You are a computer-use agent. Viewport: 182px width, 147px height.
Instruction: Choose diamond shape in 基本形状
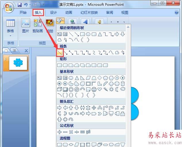click(99, 78)
